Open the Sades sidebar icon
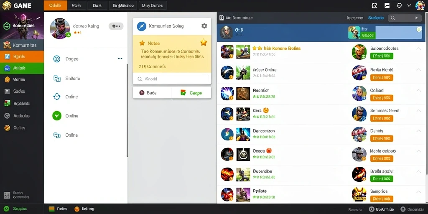Image resolution: width=428 pixels, height=214 pixels. point(8,92)
